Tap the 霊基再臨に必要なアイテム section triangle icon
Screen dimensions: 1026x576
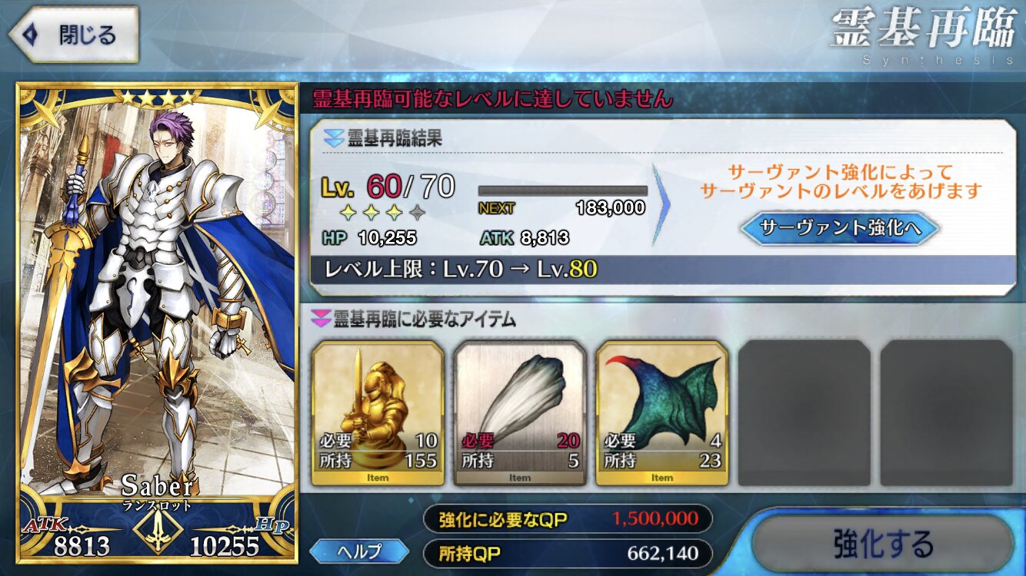point(320,318)
